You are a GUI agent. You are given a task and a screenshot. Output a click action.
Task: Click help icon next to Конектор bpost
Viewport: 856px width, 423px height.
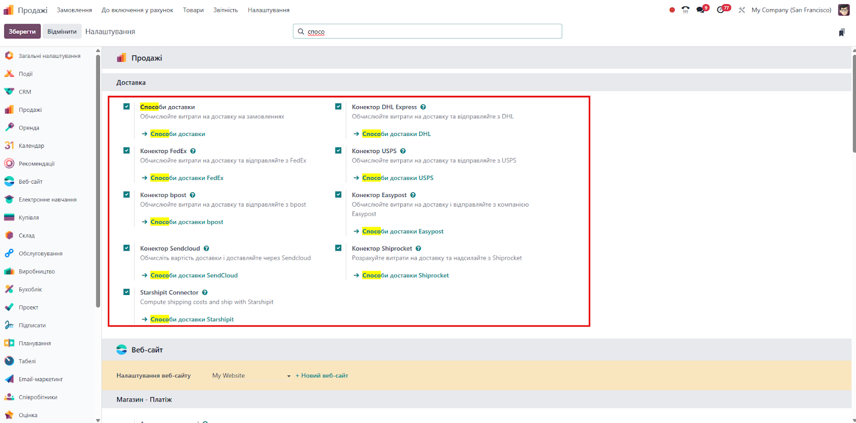click(193, 195)
